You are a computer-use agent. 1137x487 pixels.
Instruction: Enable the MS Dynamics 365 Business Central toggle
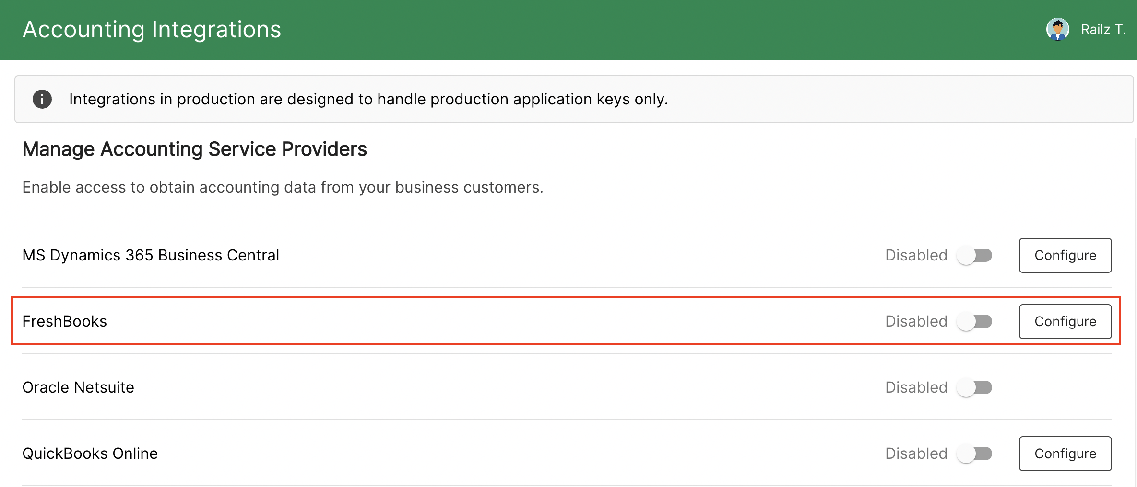pos(974,255)
